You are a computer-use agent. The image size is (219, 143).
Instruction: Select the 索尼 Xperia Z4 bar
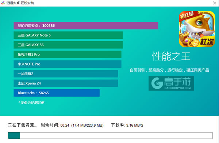tap(66, 83)
